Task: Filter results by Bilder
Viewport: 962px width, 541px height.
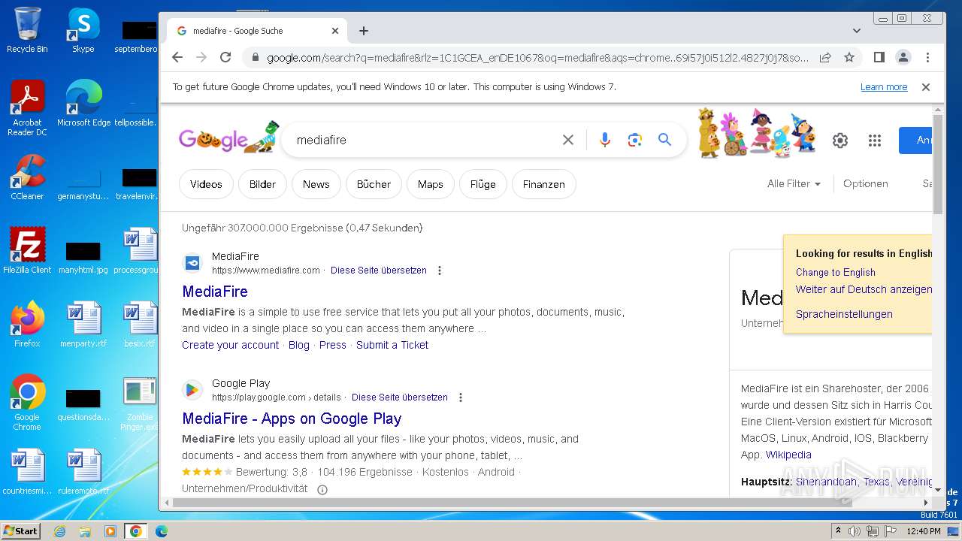Action: pyautogui.click(x=262, y=184)
